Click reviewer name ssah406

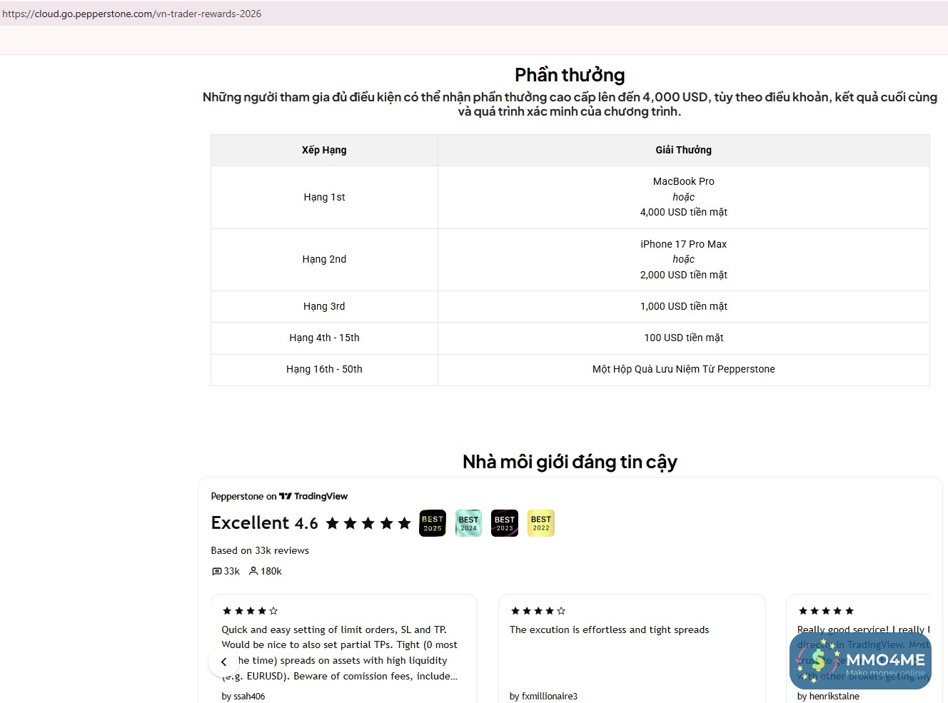(249, 696)
